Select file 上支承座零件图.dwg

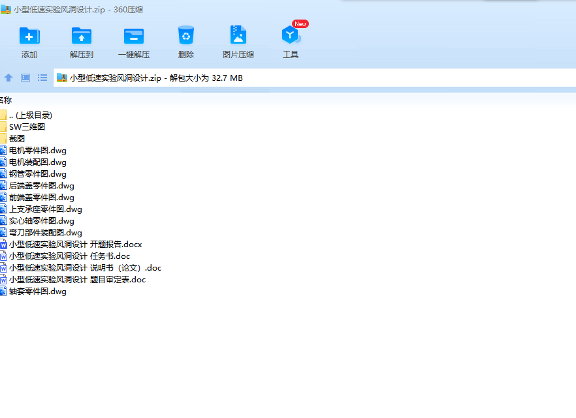pyautogui.click(x=46, y=209)
